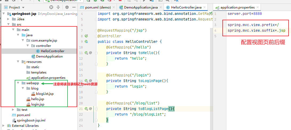The height and width of the screenshot is (130, 291).
Task: Collapse the blog folder
Action: pyautogui.click(x=23, y=88)
